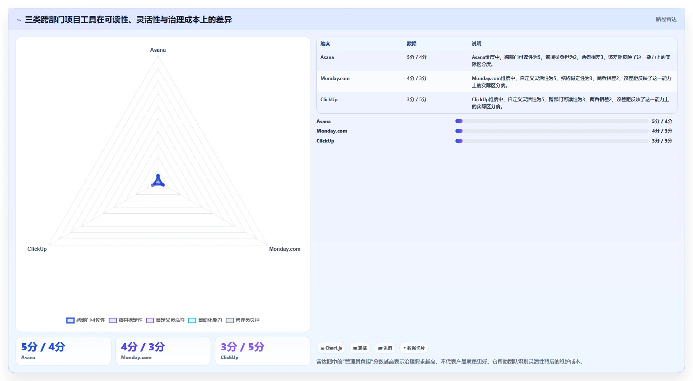Click the 进度 chip
The width and height of the screenshot is (693, 381).
pyautogui.click(x=385, y=348)
